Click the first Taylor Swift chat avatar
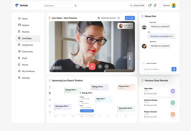 (144, 27)
